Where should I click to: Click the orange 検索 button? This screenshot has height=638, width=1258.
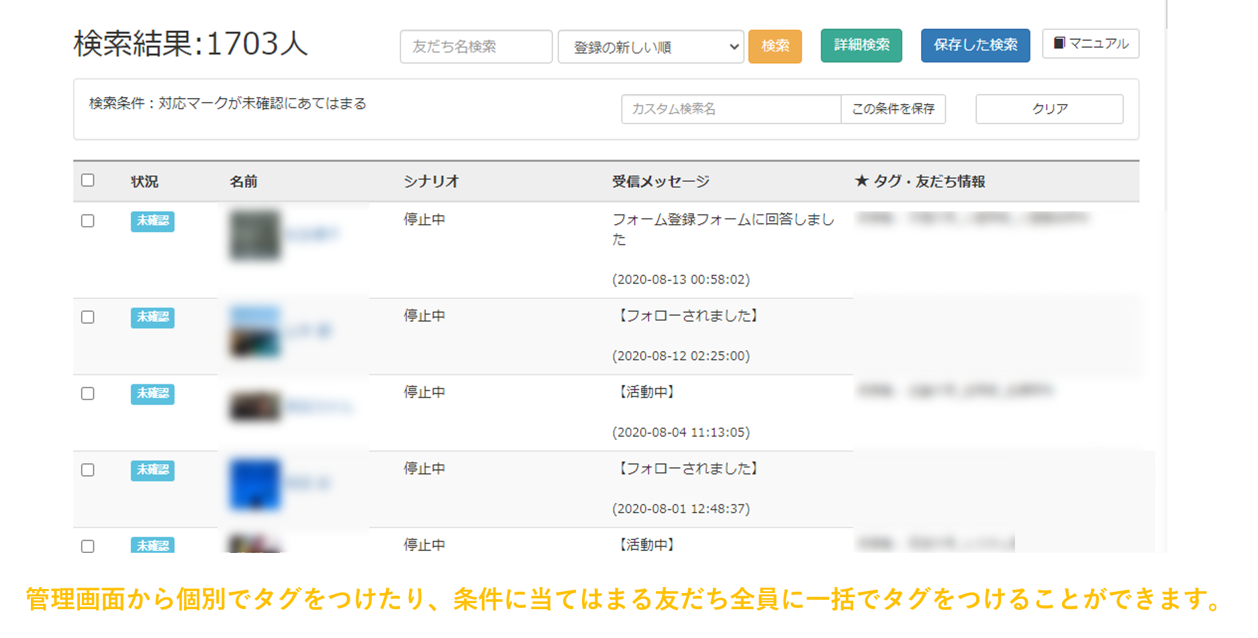point(775,46)
